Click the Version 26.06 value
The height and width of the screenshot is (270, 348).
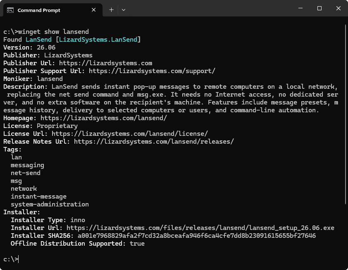(x=46, y=47)
